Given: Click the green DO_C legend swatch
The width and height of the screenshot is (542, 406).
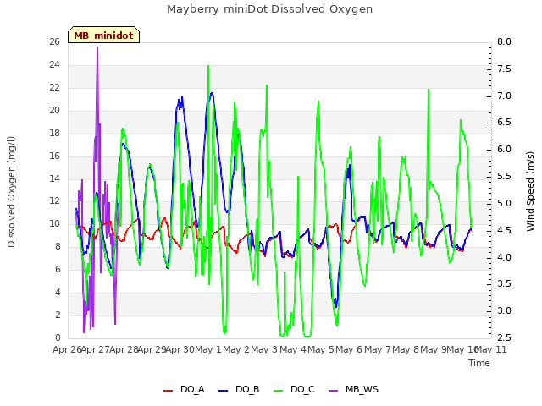Looking at the screenshot, I should (x=279, y=391).
